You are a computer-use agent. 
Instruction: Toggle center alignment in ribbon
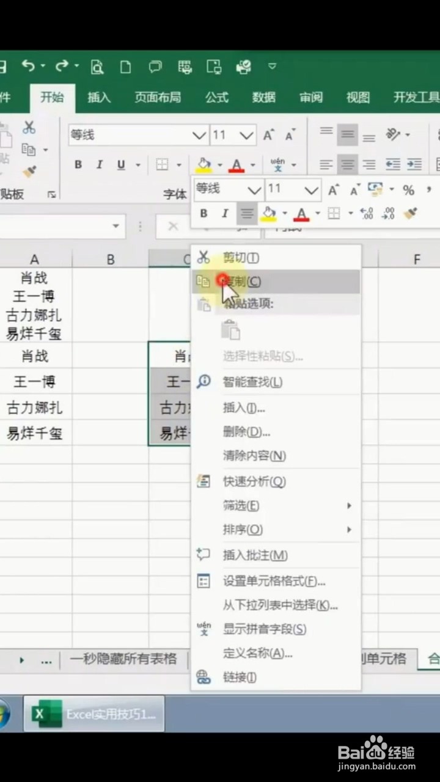[348, 164]
